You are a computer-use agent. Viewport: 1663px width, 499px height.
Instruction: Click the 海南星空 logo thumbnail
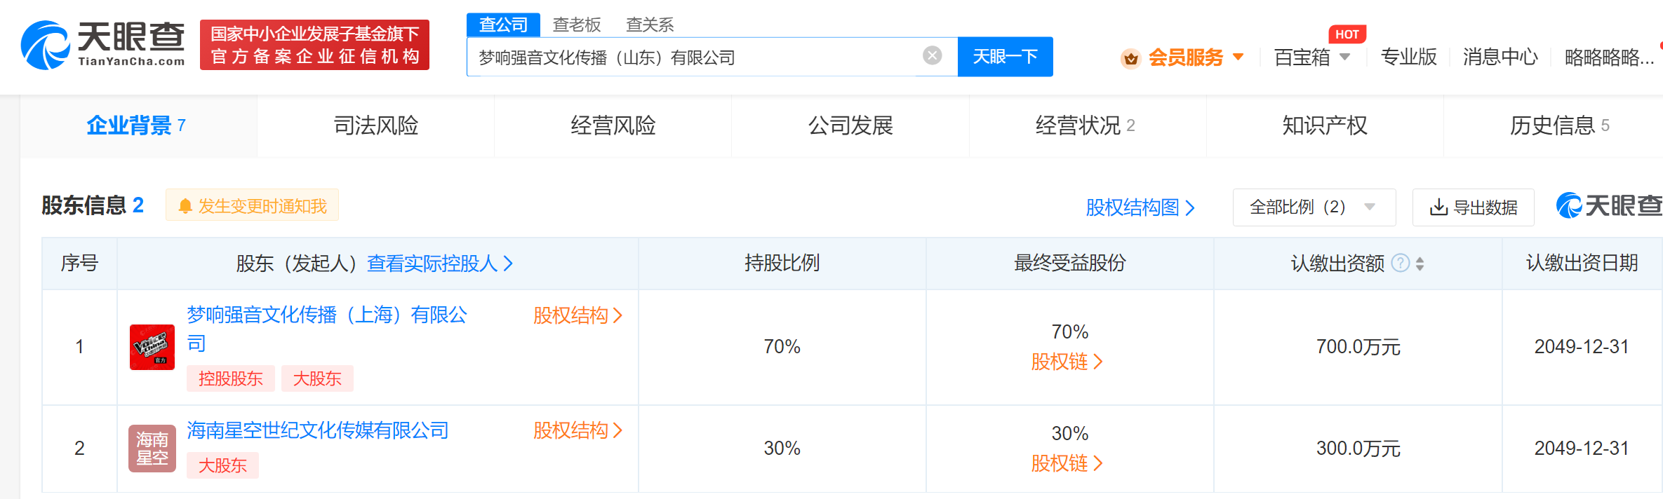click(152, 449)
